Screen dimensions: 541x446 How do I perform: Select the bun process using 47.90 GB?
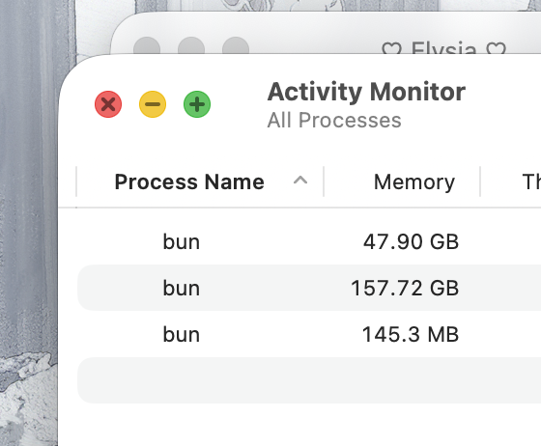coord(309,241)
